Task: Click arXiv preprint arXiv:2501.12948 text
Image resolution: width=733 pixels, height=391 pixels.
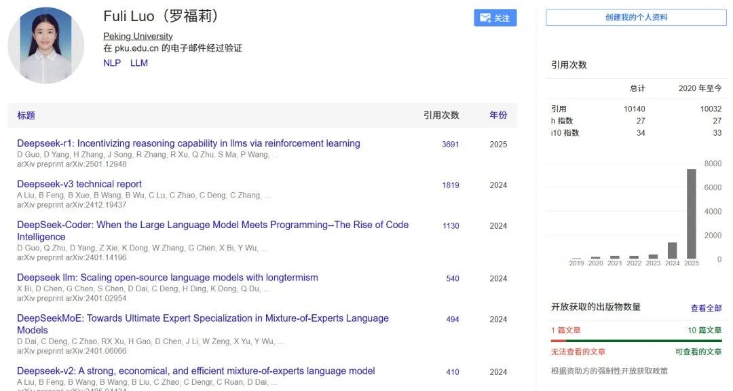Action: click(x=71, y=164)
